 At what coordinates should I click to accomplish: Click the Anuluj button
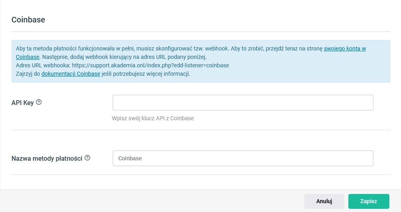coord(324,201)
